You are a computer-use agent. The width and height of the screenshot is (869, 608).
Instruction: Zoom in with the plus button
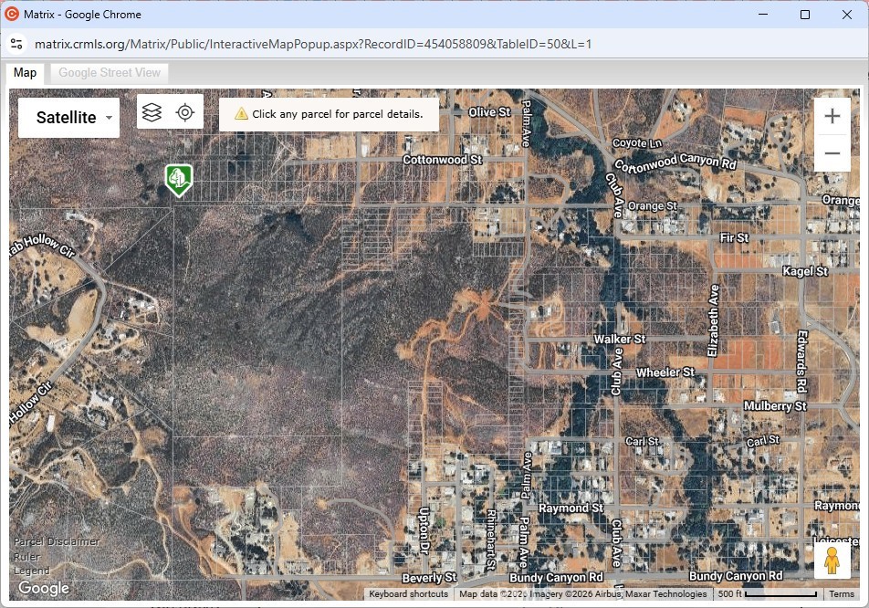(x=832, y=116)
